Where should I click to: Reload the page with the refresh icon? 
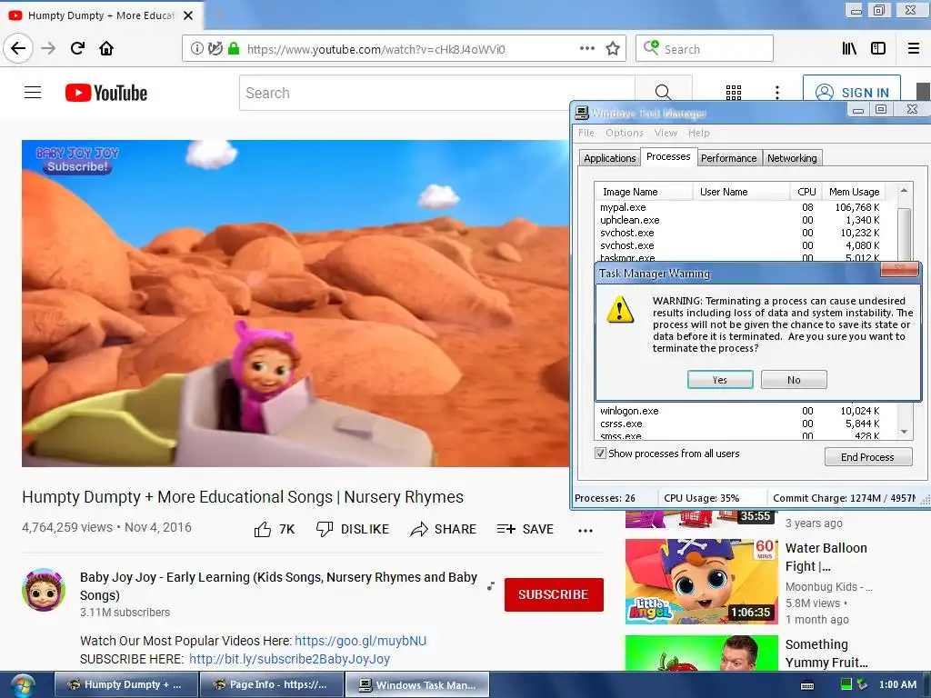click(x=77, y=48)
